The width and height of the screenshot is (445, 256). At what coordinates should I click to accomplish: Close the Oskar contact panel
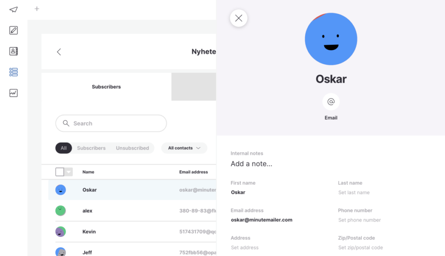click(x=239, y=18)
